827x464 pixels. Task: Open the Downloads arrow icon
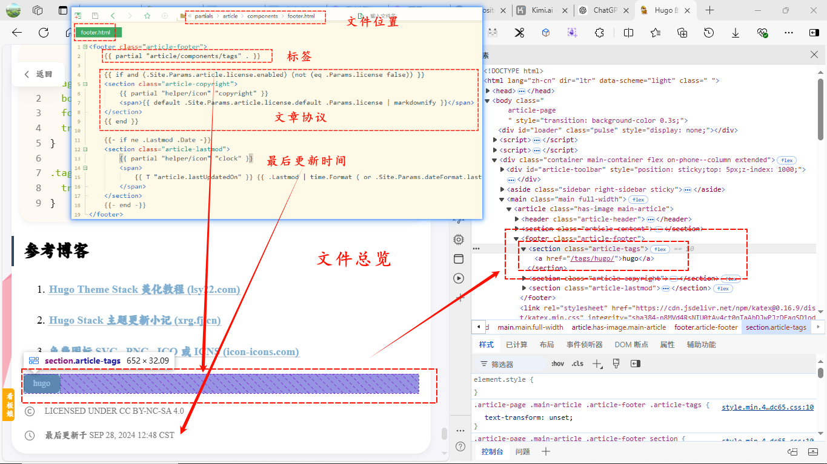(x=736, y=33)
